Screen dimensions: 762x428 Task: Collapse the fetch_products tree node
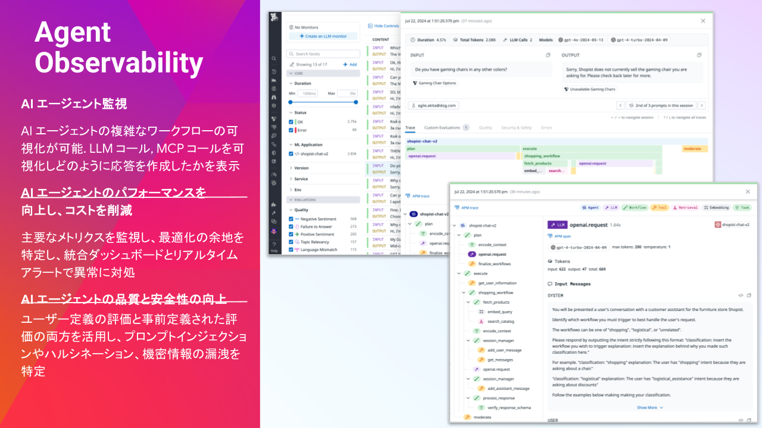[469, 302]
